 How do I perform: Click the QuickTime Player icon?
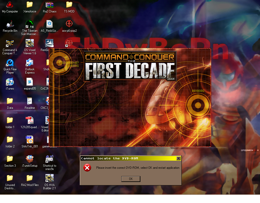[x=10, y=63]
